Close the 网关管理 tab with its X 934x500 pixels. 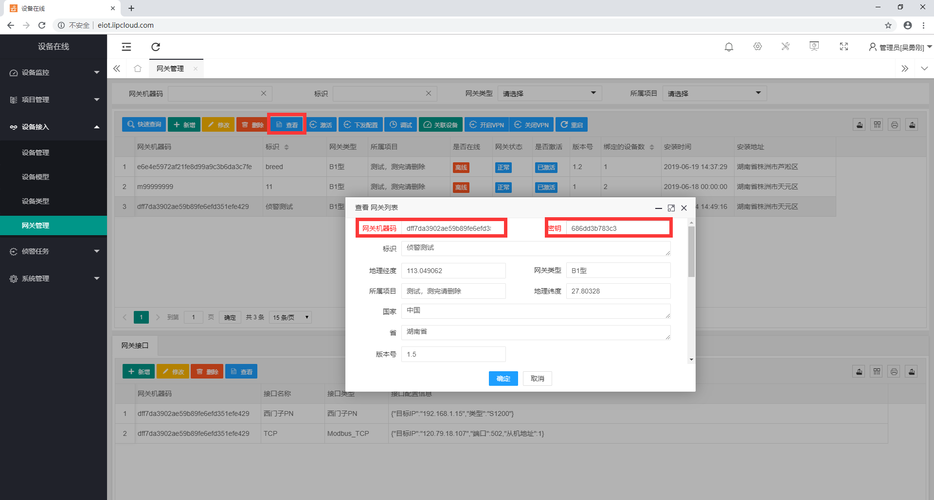196,69
